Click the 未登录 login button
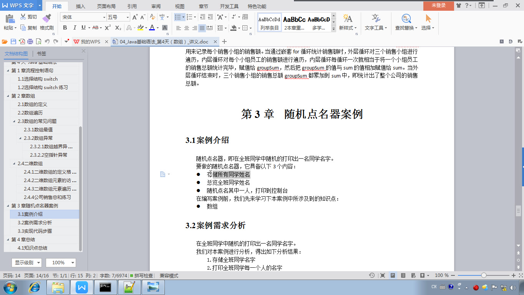Screen dimensions: 524x295 [x=438, y=5]
